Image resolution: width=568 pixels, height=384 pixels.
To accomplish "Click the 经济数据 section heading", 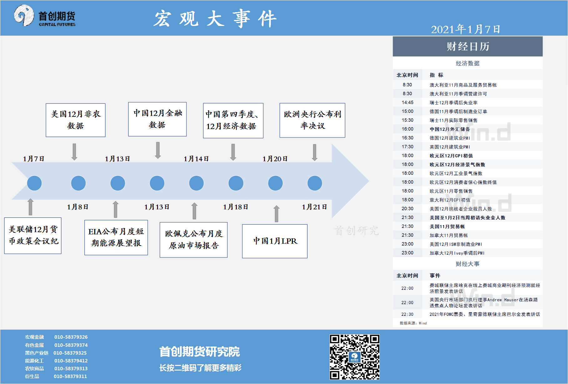I will click(x=468, y=63).
